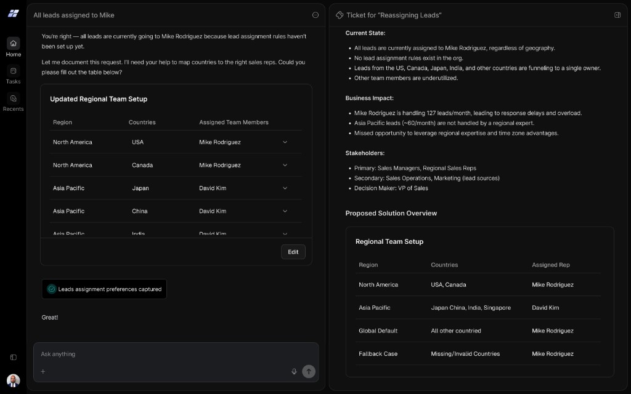Click the "Proposed Solution Overview" heading
The image size is (631, 394).
[x=391, y=213]
